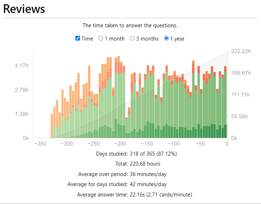Click the '222.22h' right axis label

coord(241,51)
